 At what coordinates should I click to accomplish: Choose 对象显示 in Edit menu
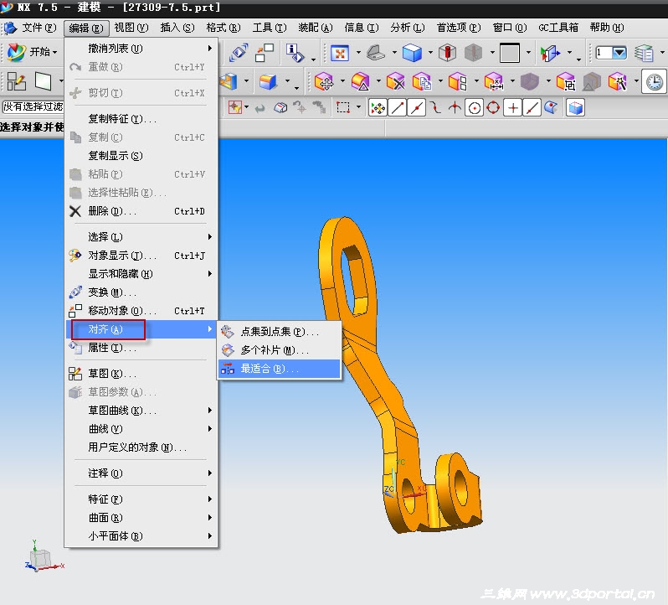pos(141,256)
